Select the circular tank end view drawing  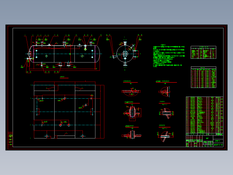125,53
